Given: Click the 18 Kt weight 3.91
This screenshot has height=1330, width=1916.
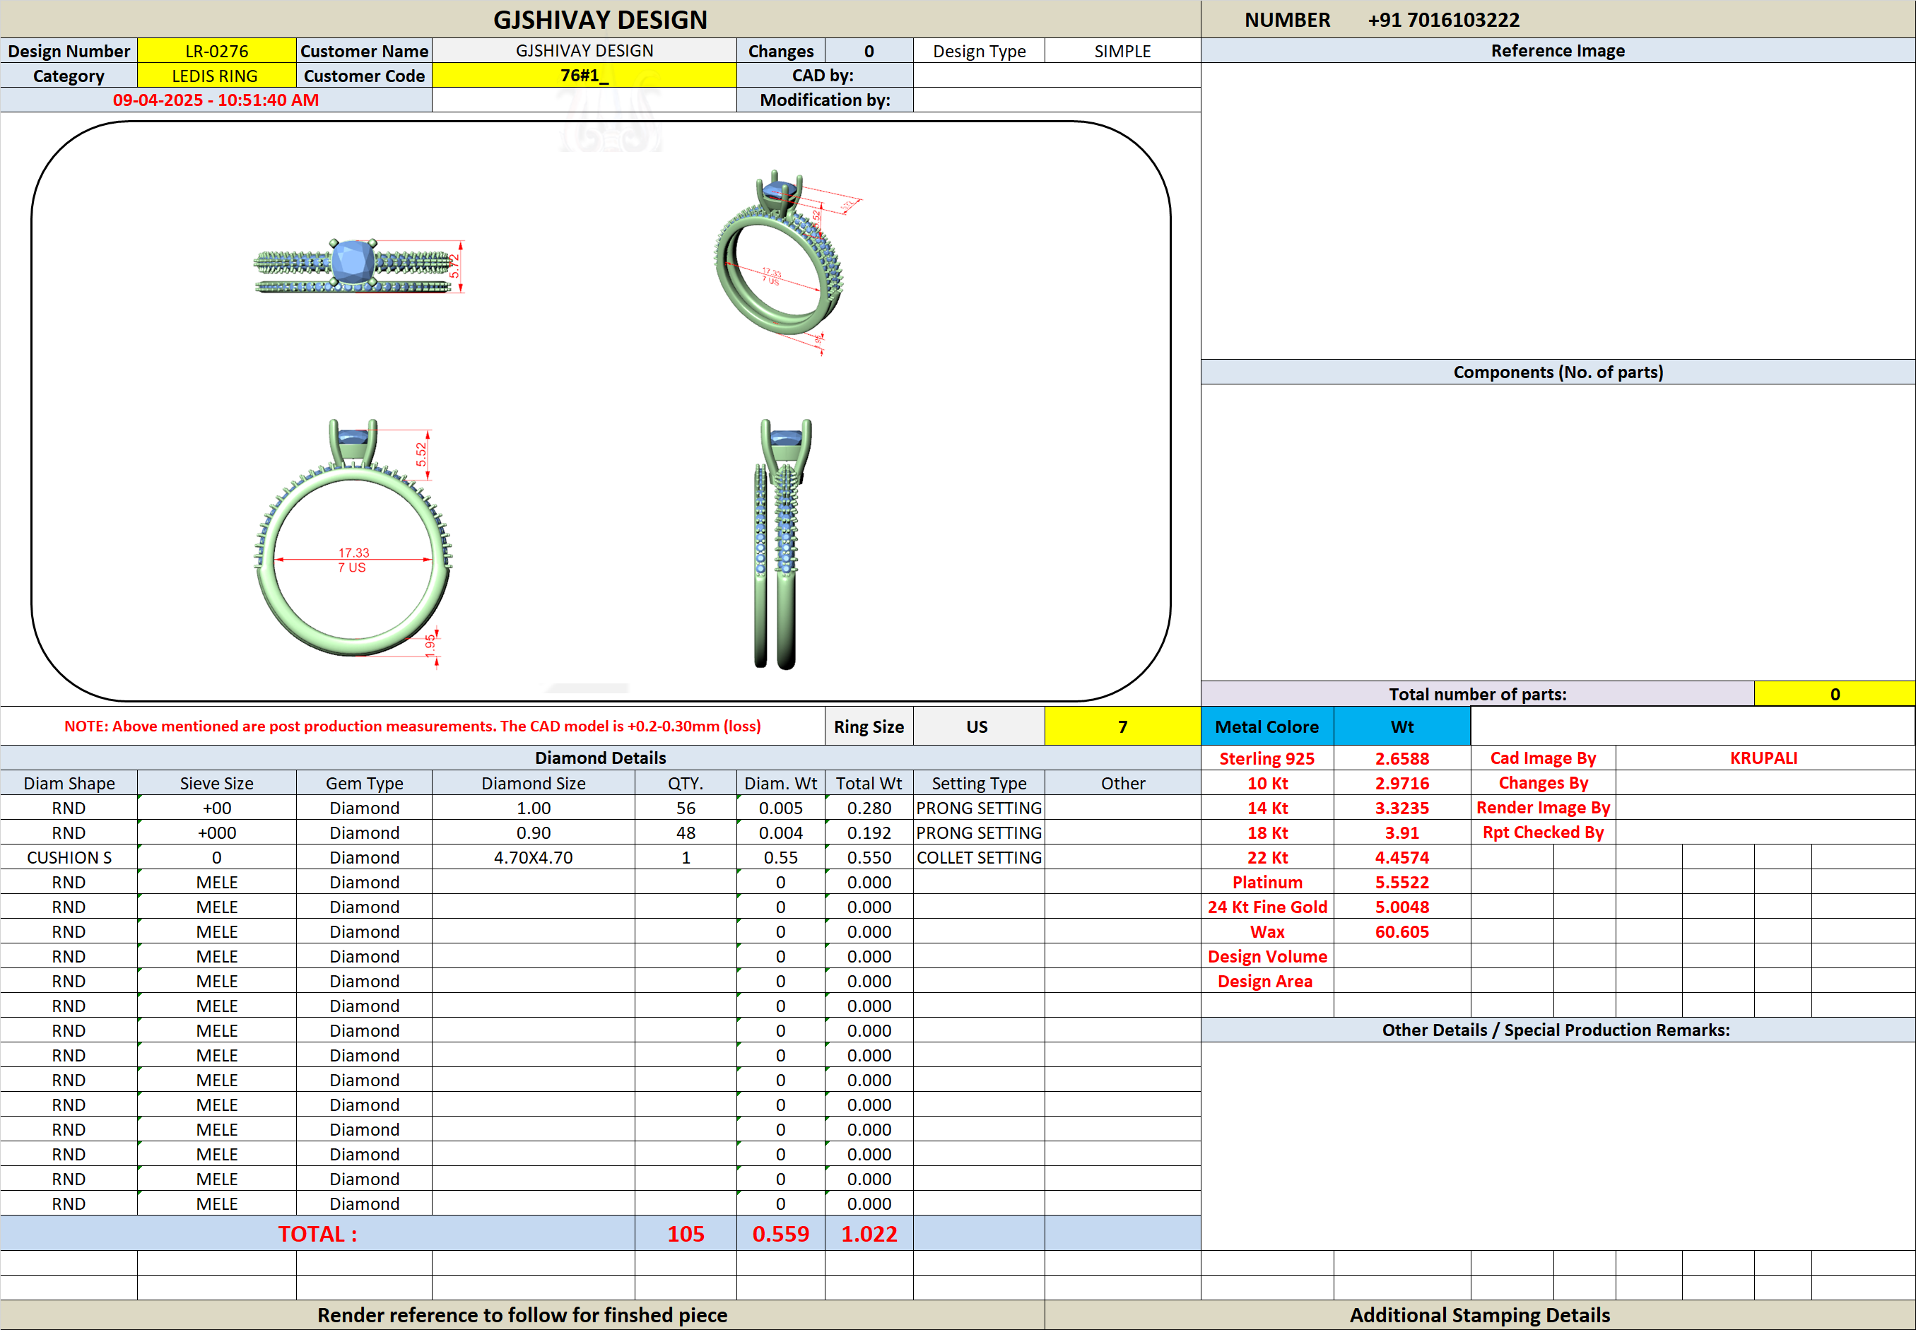Looking at the screenshot, I should 1401,832.
